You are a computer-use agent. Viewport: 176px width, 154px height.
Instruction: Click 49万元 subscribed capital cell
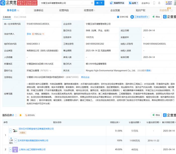pos(135,150)
